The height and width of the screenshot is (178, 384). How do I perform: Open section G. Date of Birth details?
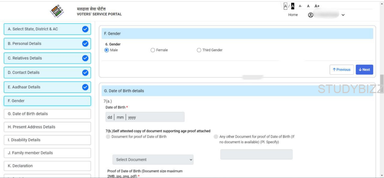point(47,114)
